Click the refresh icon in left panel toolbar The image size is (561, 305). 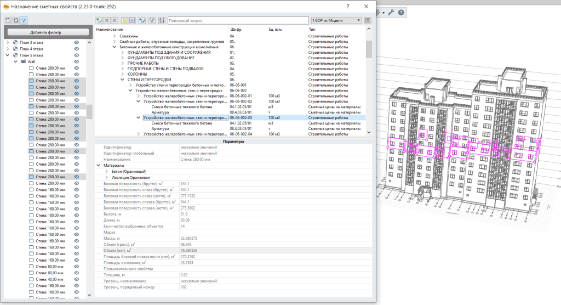coord(16,20)
